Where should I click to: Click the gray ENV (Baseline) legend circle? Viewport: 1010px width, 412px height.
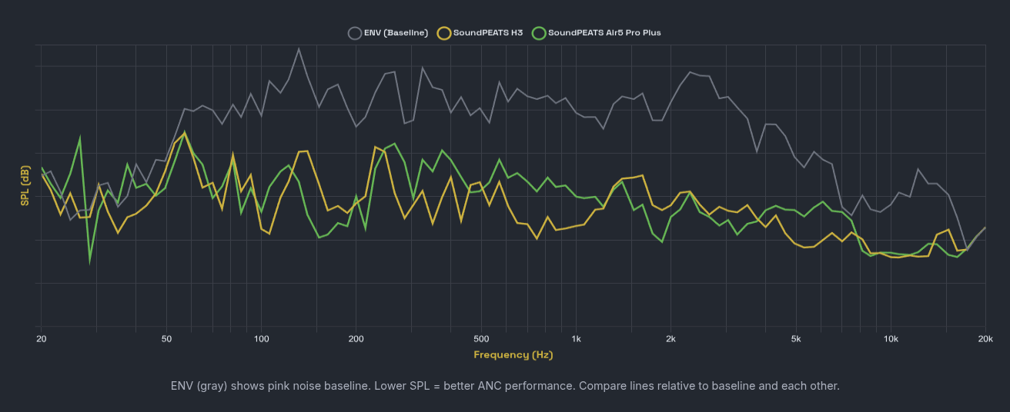(x=355, y=33)
